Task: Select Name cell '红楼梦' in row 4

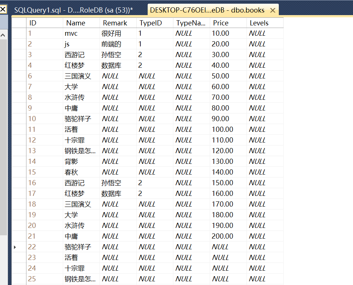Action: pyautogui.click(x=81, y=66)
